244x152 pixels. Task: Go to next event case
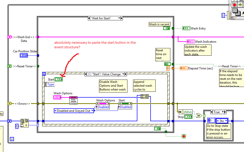tap(126, 74)
